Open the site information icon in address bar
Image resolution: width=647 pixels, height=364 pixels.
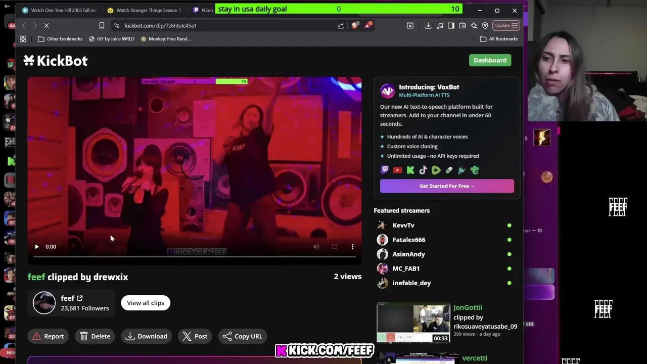117,25
